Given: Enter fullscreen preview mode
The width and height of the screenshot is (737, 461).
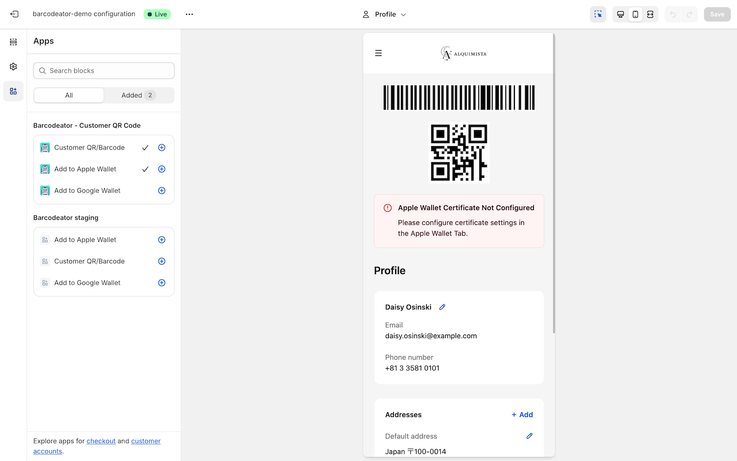Looking at the screenshot, I should 650,14.
